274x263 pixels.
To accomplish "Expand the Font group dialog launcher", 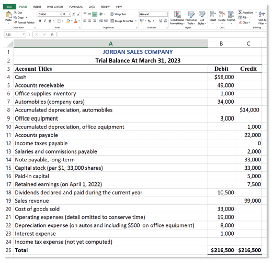I will pyautogui.click(x=79, y=27).
